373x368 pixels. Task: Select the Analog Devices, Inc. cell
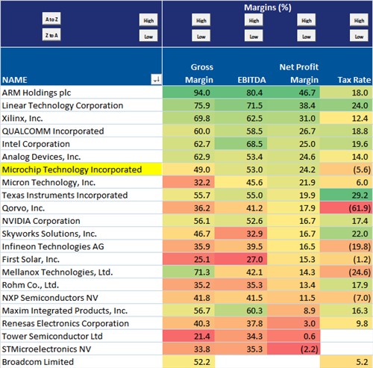[81, 157]
